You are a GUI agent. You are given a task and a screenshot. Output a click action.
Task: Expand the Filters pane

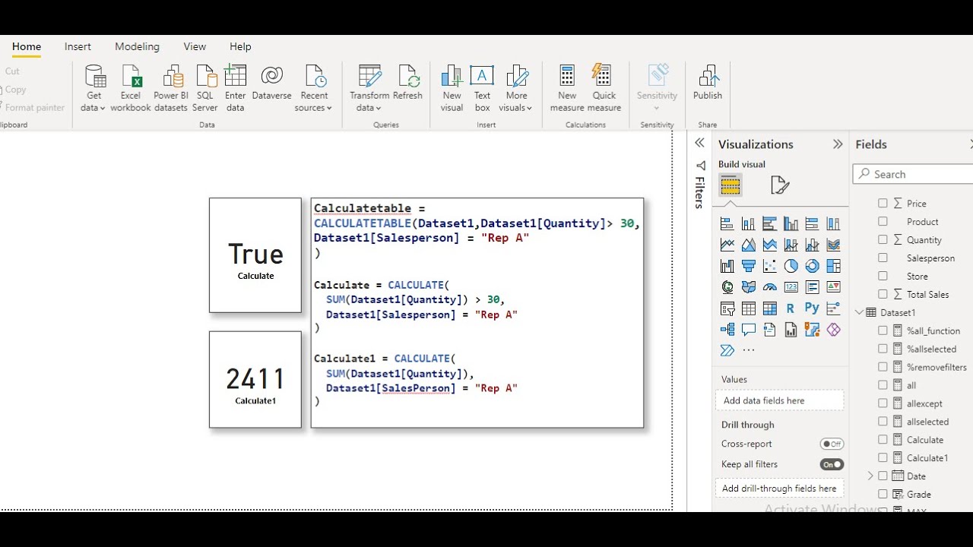point(699,143)
